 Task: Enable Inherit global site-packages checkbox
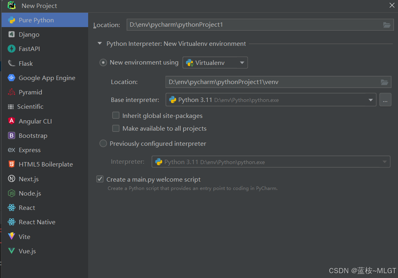(116, 116)
